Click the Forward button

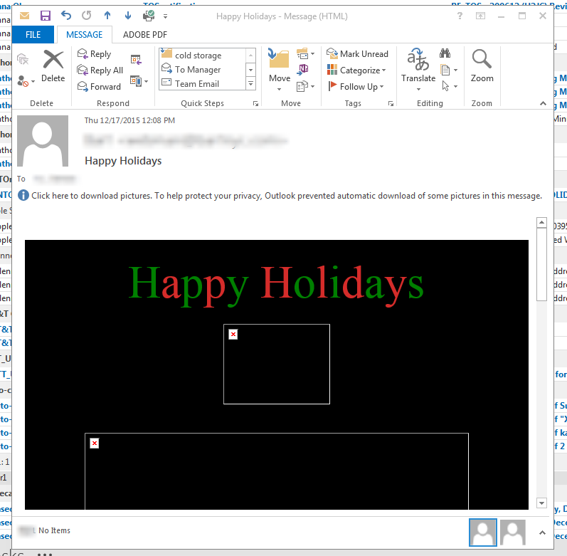click(x=100, y=86)
